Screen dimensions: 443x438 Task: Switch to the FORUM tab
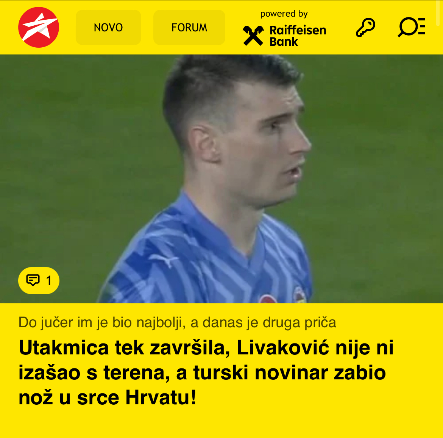189,27
